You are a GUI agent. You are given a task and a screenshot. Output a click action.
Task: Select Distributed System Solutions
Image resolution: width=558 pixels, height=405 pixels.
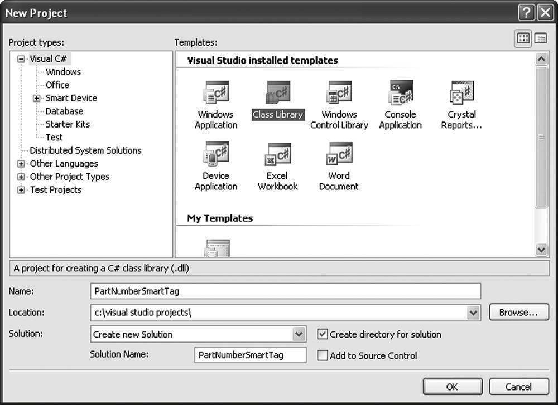pyautogui.click(x=85, y=150)
